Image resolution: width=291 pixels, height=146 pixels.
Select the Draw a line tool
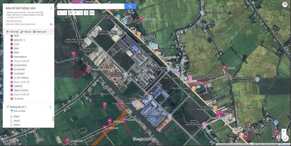pos(81,13)
